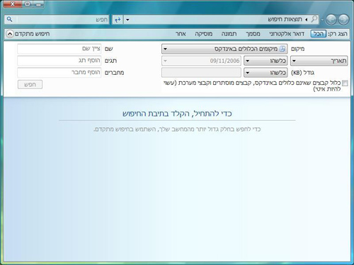
Task: Open the מיקום location dropdown
Action: (224, 49)
